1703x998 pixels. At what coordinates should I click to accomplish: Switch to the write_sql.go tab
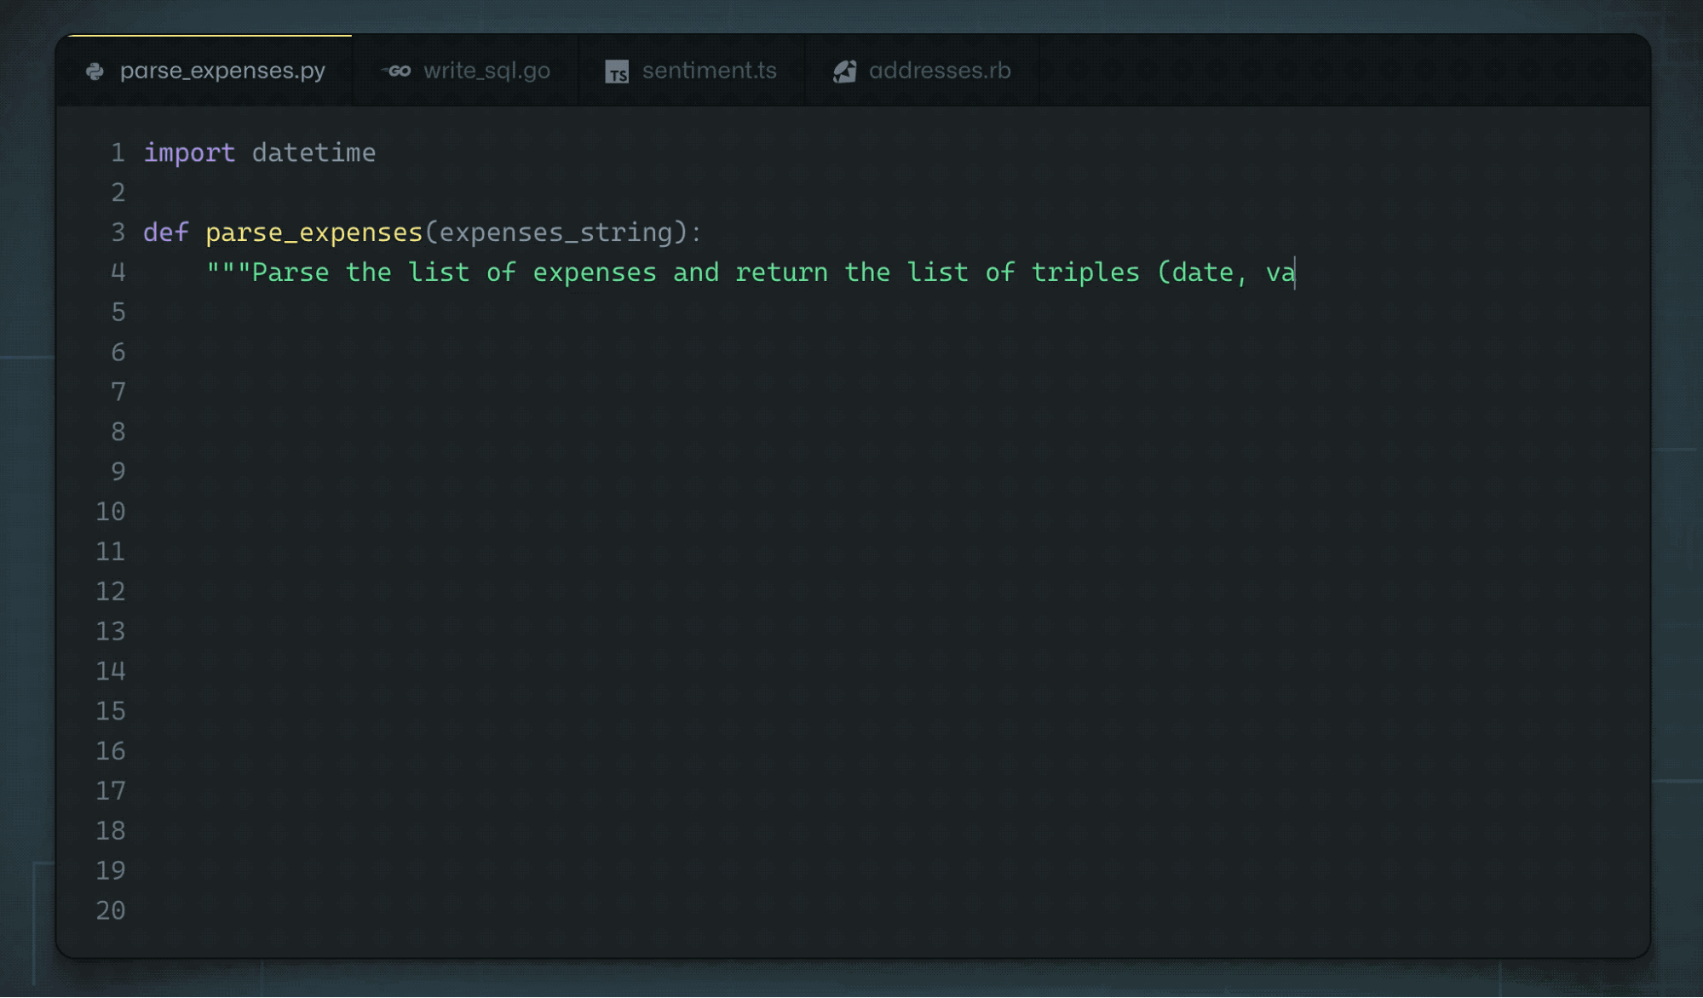point(486,71)
